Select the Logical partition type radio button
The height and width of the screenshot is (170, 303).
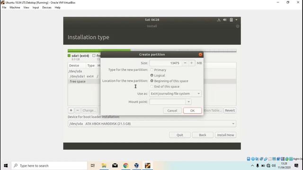[x=152, y=76]
